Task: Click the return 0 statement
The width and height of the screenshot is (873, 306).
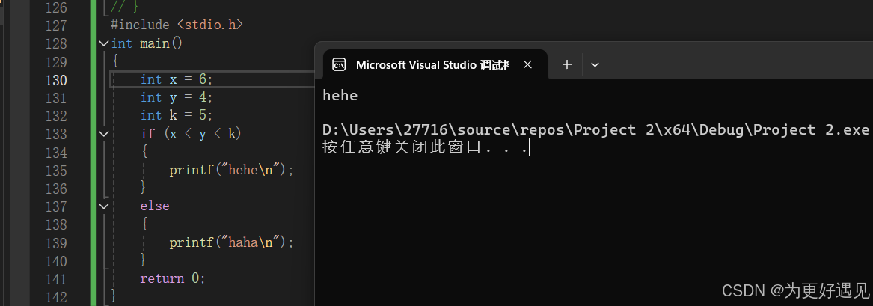Action: pos(172,278)
